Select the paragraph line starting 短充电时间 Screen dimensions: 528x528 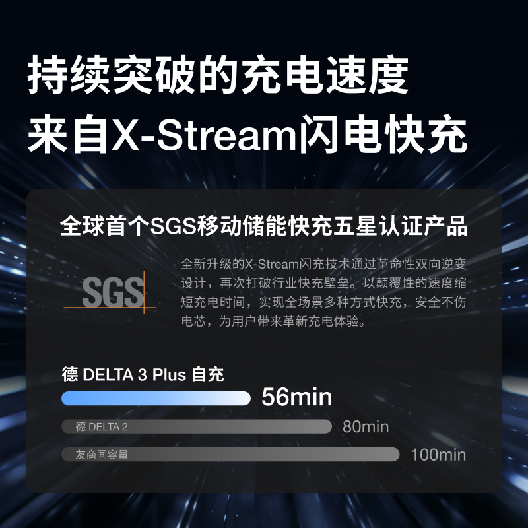tap(323, 302)
